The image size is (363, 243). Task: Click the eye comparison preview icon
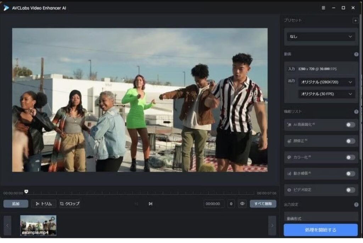[x=242, y=204]
